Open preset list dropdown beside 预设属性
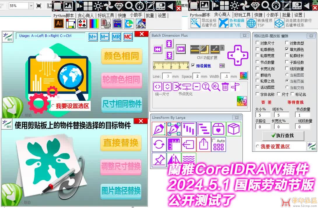Image resolution: width=318 pixels, height=208 pixels. [222, 66]
